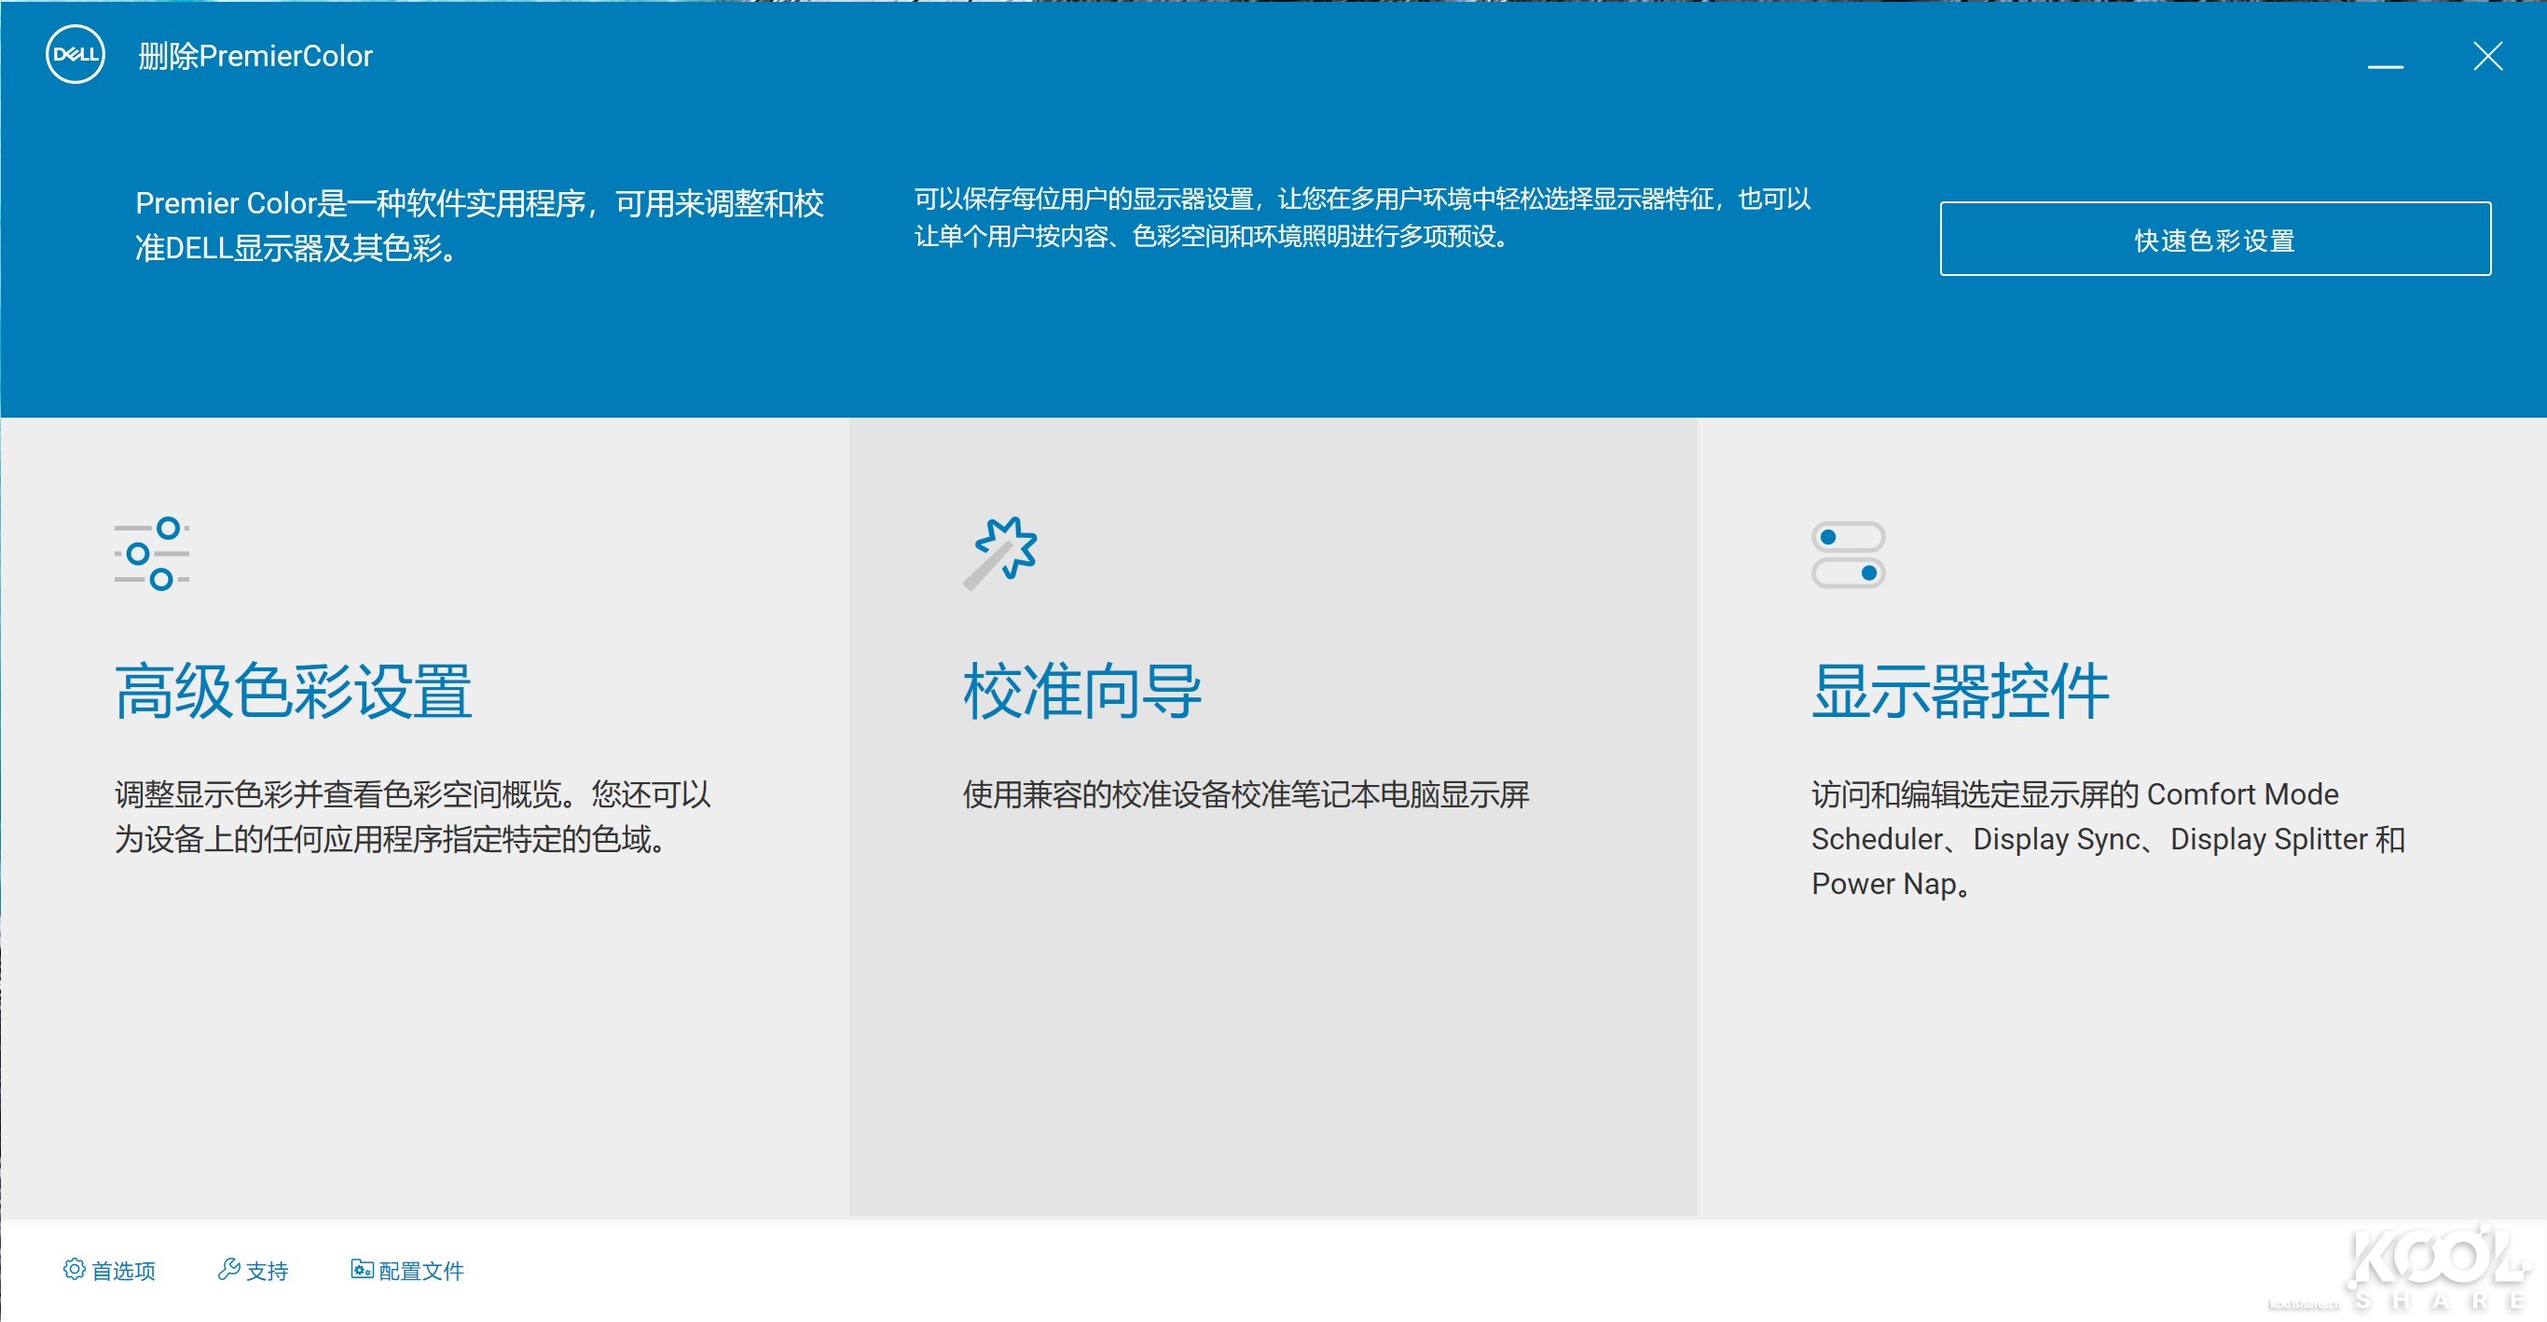Click the Dell logo in the title bar
2547x1322 pixels.
point(73,56)
